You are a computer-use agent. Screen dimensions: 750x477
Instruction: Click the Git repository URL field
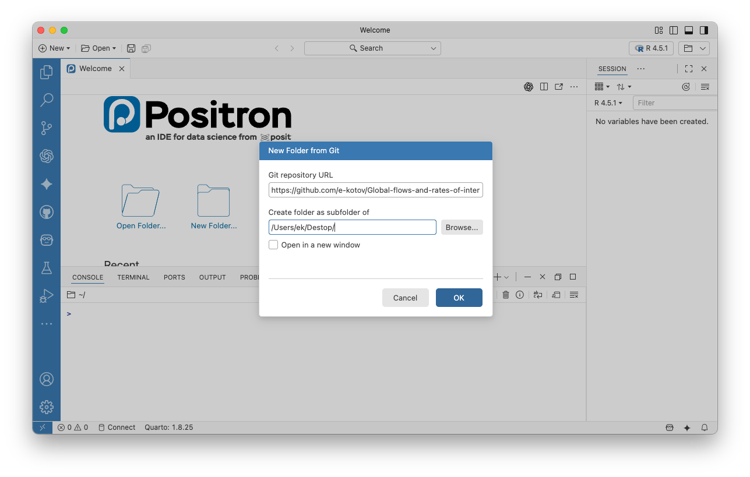coord(375,190)
